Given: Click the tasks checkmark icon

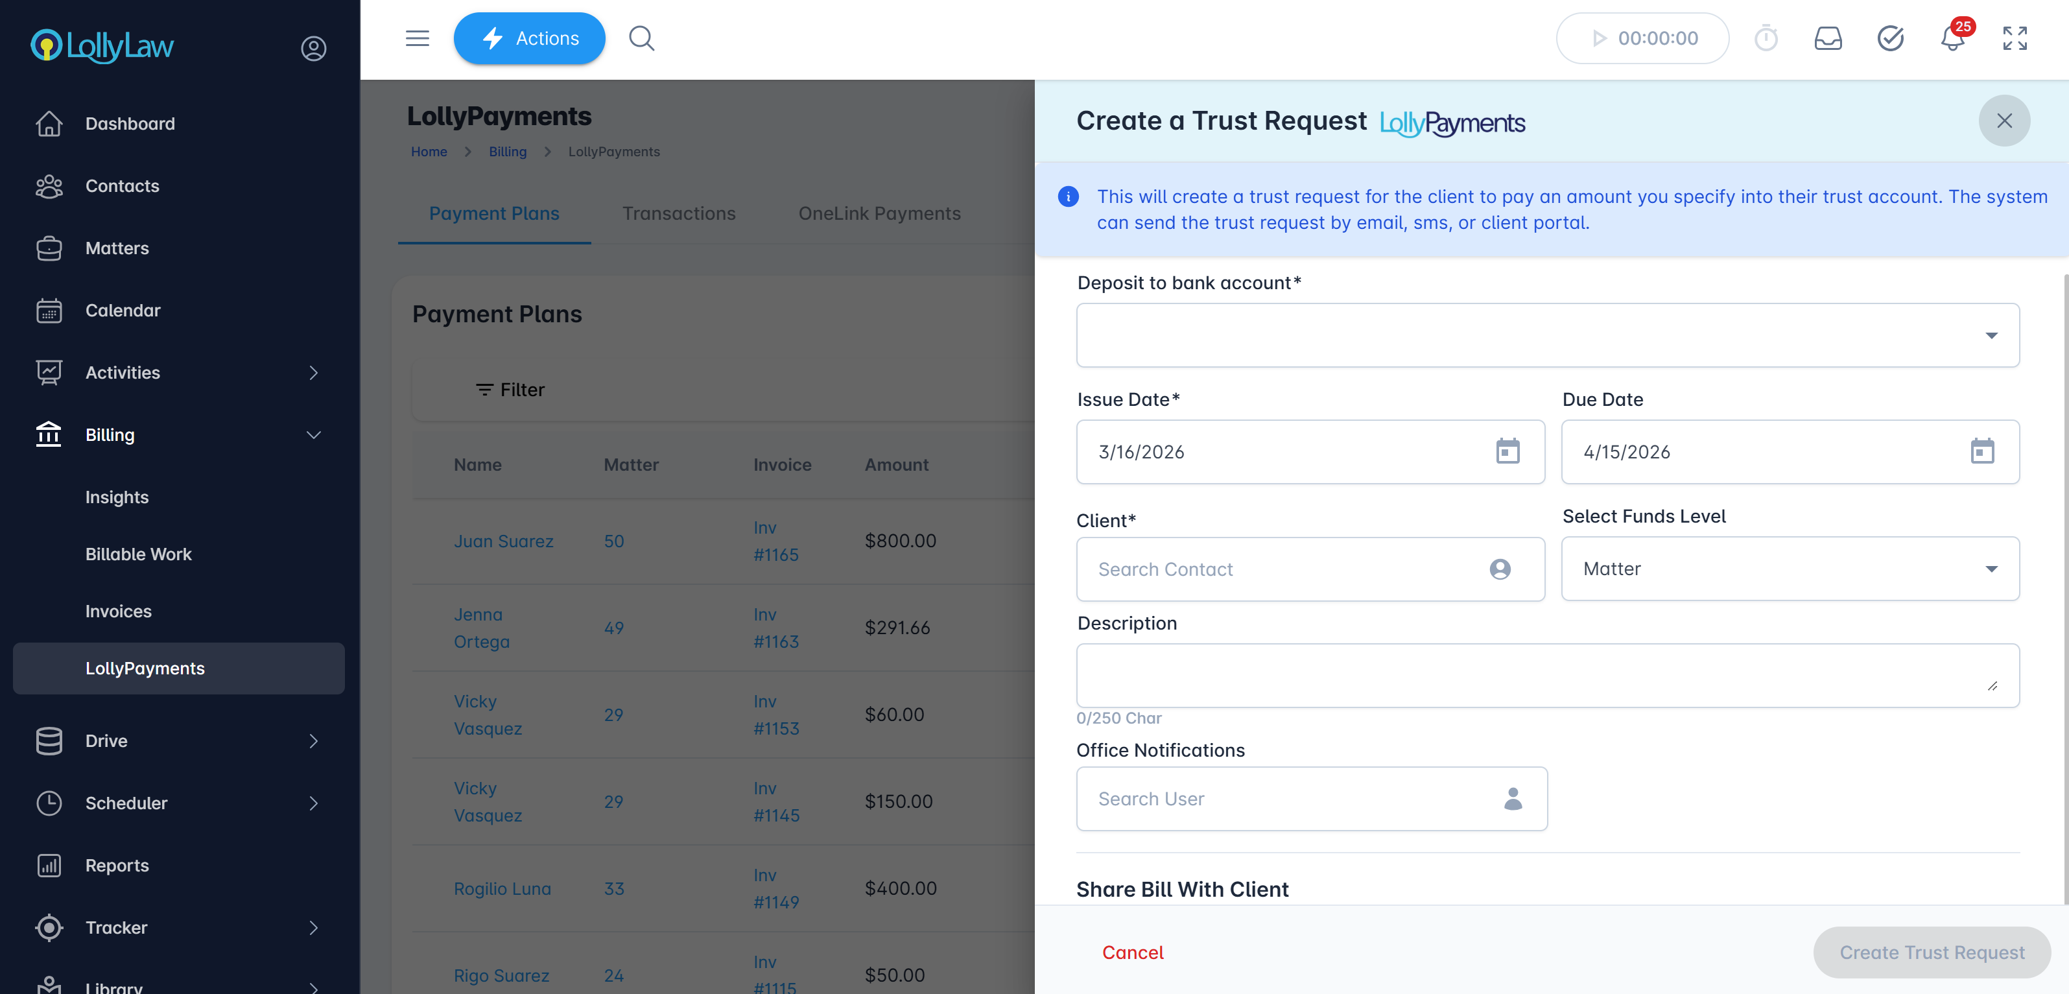Looking at the screenshot, I should click(1890, 38).
